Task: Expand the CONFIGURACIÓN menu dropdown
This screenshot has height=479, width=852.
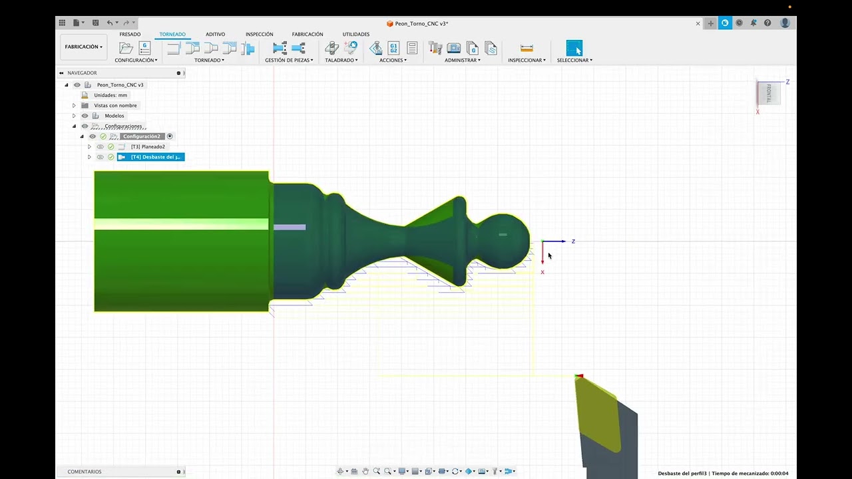Action: (136, 60)
